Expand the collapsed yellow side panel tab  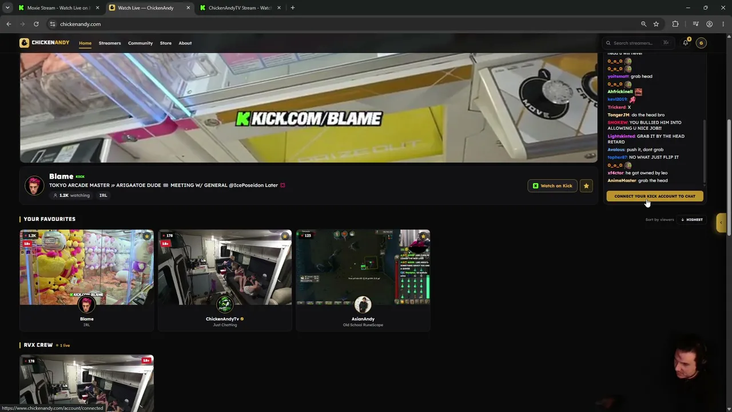[721, 223]
